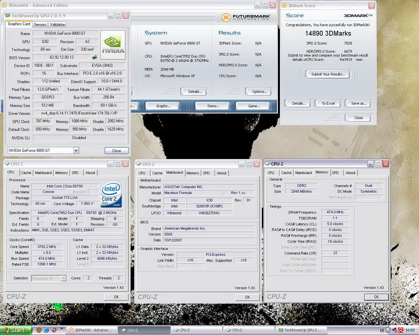The width and height of the screenshot is (419, 335).
Task: Click the BIOS Version field 62.92.12.00.12
Action: pos(62,57)
